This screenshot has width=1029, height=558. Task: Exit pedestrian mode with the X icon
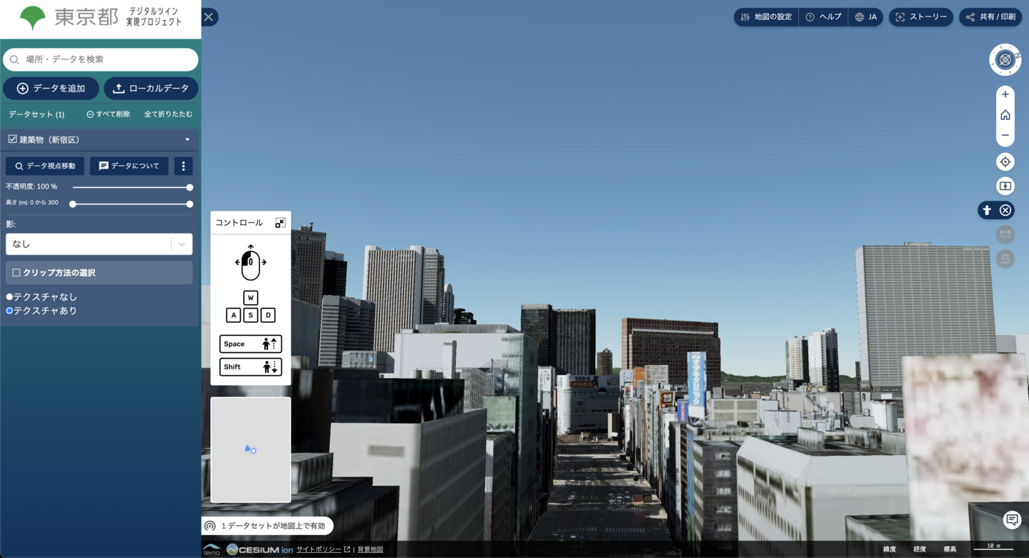tap(1005, 210)
